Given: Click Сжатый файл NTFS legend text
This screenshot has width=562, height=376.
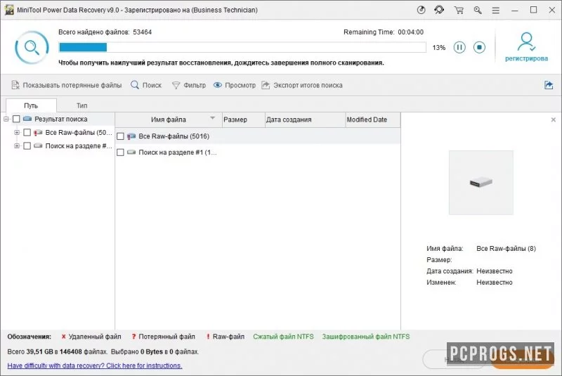Looking at the screenshot, I should click(x=283, y=337).
